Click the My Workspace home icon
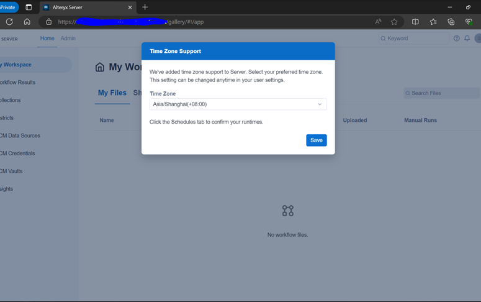This screenshot has height=302, width=481. click(100, 67)
